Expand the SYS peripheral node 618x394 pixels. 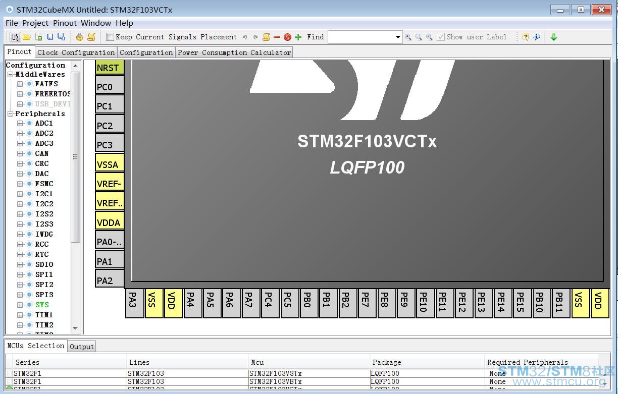[x=20, y=305]
